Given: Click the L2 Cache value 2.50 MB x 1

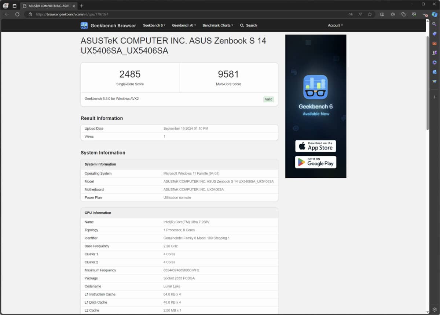Looking at the screenshot, I should tap(172, 311).
